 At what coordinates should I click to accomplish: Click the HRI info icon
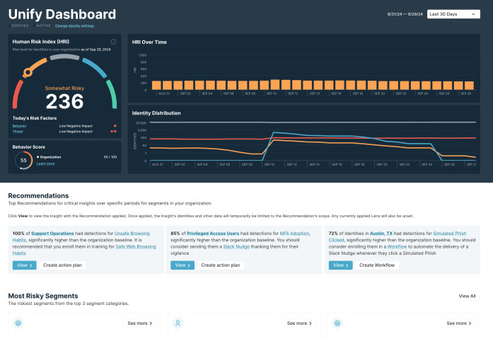[113, 42]
